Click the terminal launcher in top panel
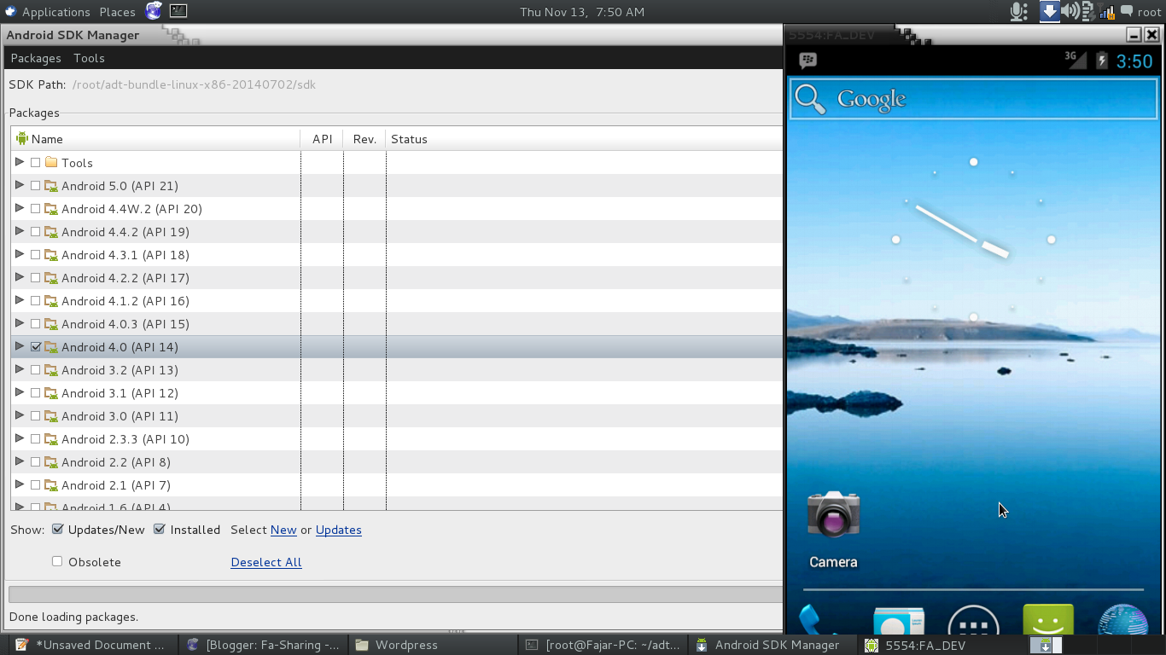Screen dimensions: 1166x655 pyautogui.click(x=178, y=11)
